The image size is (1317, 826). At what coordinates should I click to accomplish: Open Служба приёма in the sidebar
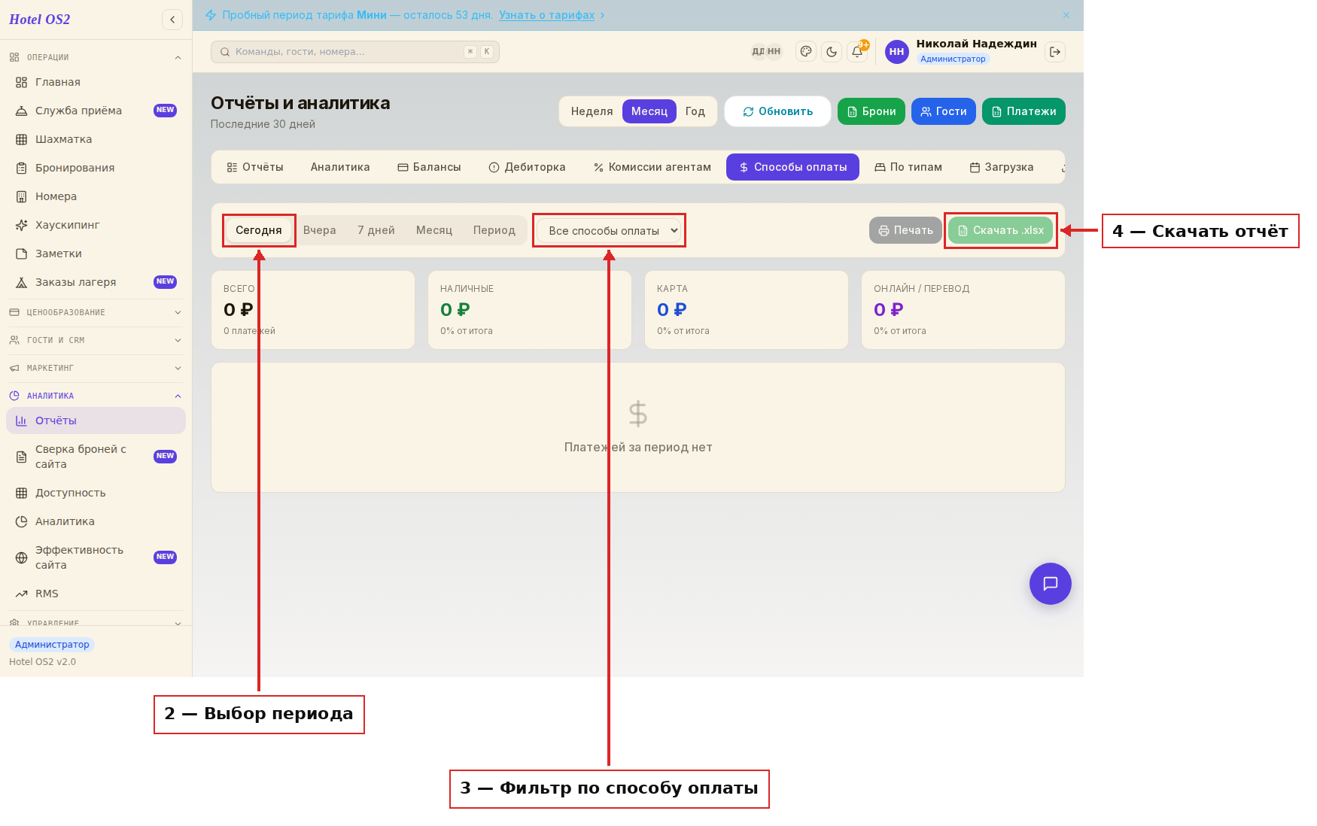pyautogui.click(x=96, y=111)
